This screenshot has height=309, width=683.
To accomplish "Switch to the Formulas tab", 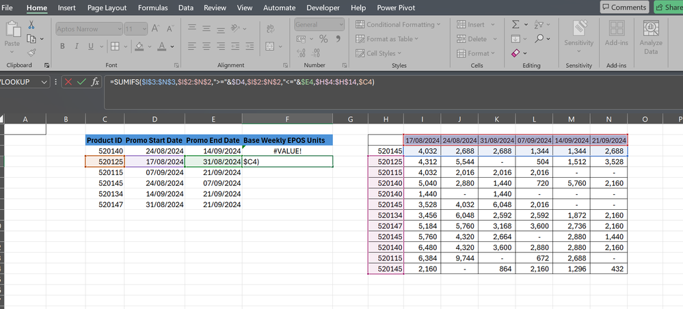I will pyautogui.click(x=153, y=8).
